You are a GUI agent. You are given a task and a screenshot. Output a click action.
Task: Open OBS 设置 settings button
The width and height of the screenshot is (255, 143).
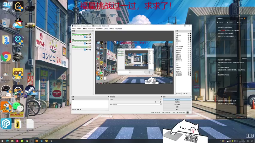coord(177,107)
